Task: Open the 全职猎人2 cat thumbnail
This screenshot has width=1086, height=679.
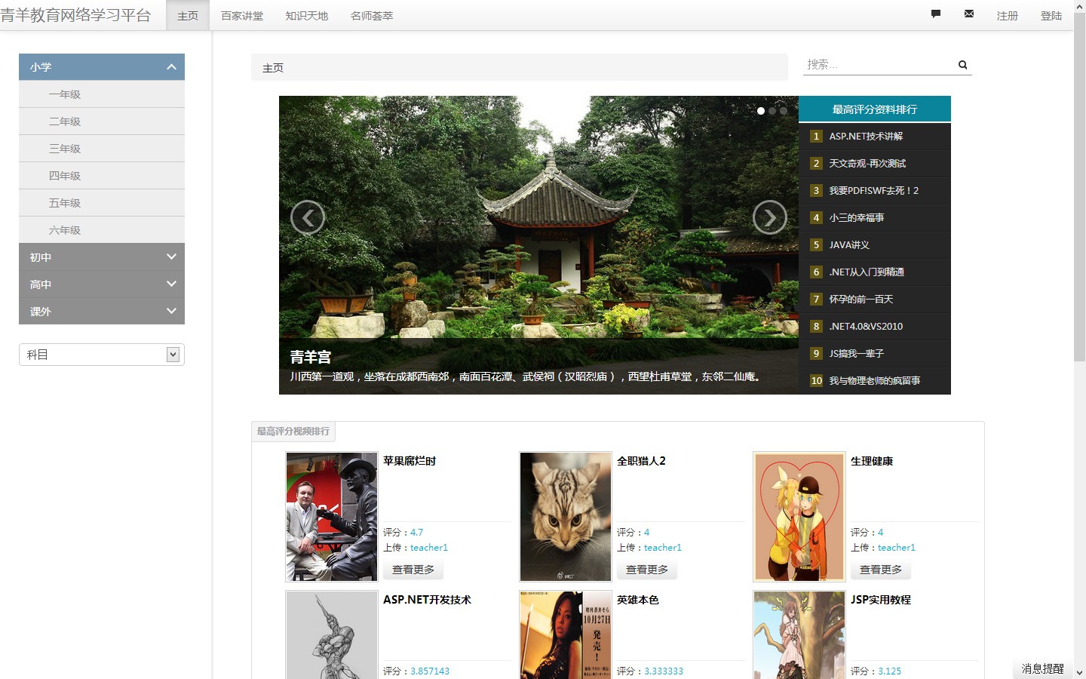Action: [566, 517]
